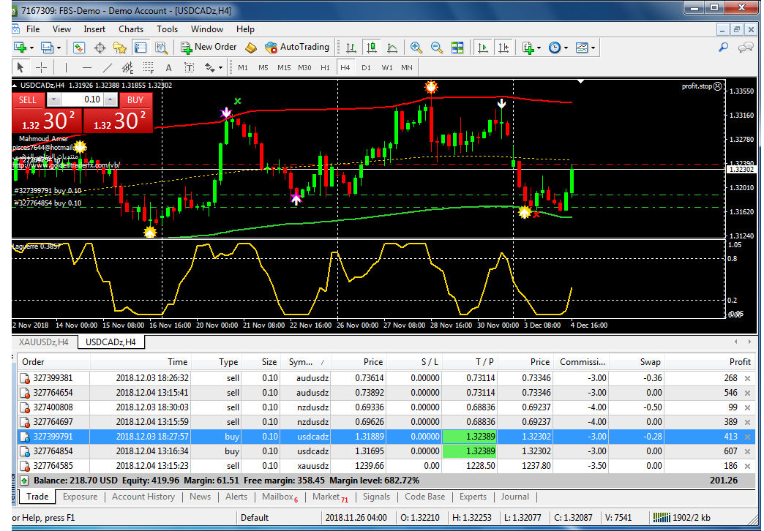The height and width of the screenshot is (531, 764).
Task: Open the Indicators list dropdown
Action: tap(539, 48)
